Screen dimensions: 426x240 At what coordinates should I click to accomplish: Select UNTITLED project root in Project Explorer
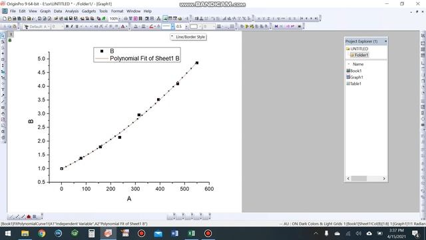tap(359, 49)
